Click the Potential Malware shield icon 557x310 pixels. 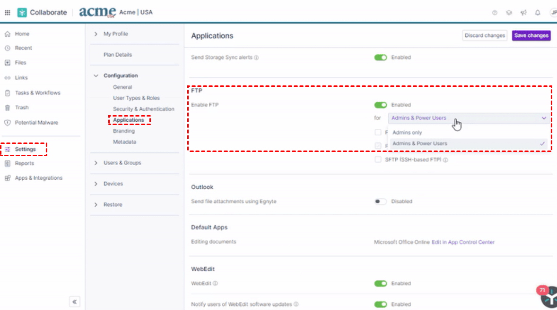[x=8, y=123]
